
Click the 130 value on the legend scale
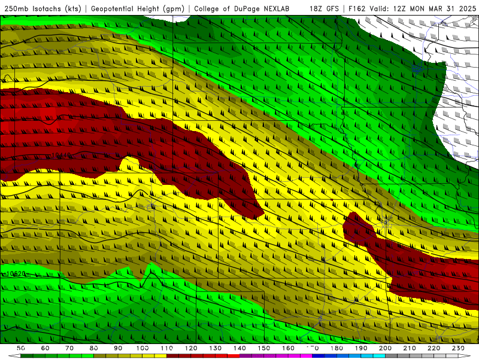[x=216, y=348]
